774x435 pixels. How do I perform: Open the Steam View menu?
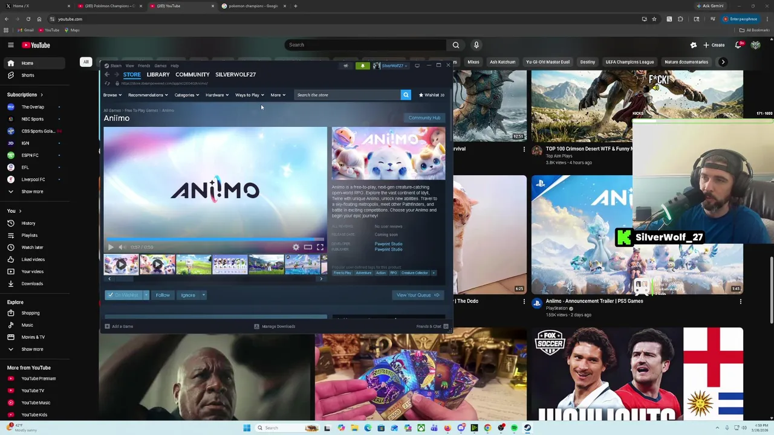(129, 66)
